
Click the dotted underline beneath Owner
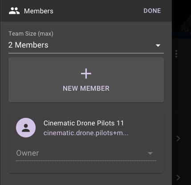(86, 161)
